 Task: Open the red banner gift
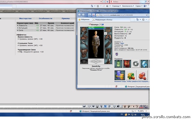click(x=127, y=64)
